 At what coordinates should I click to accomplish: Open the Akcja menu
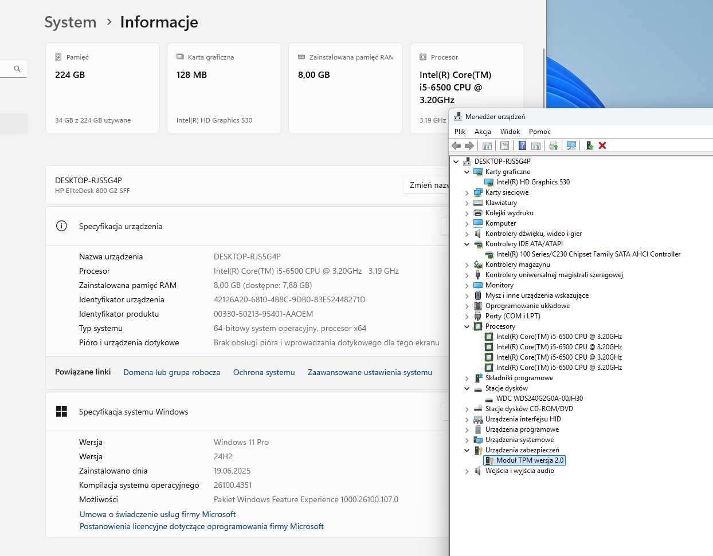(483, 132)
